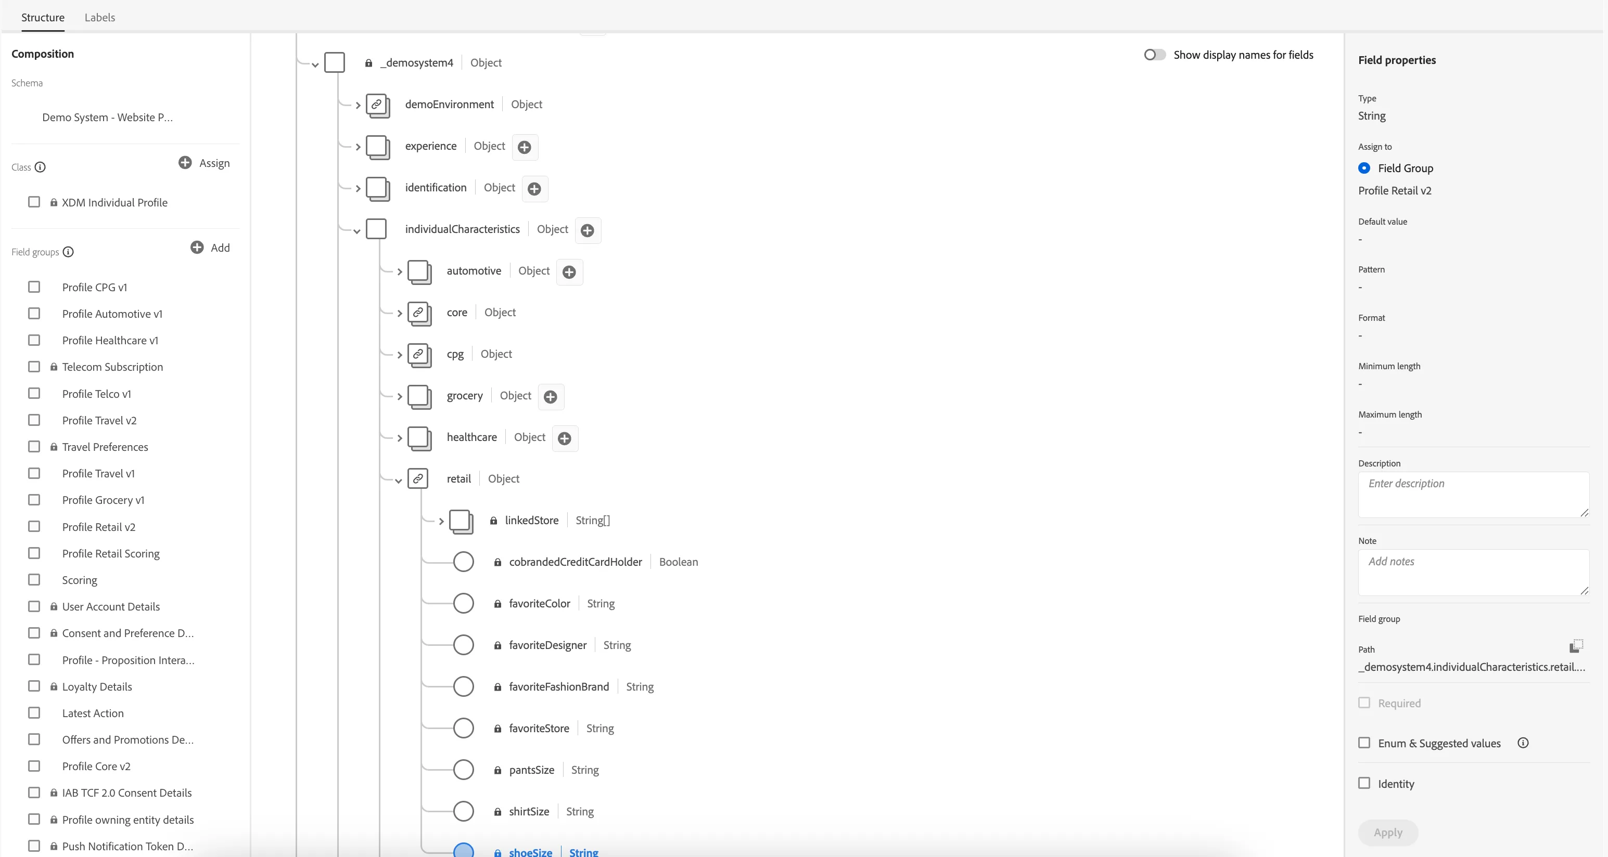Switch to the Structure tab
Screen dimensions: 1608x857
pos(43,18)
